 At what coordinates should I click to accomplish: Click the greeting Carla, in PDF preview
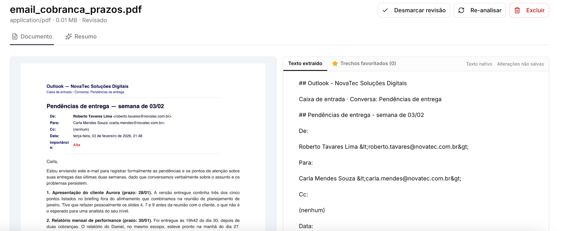click(52, 162)
